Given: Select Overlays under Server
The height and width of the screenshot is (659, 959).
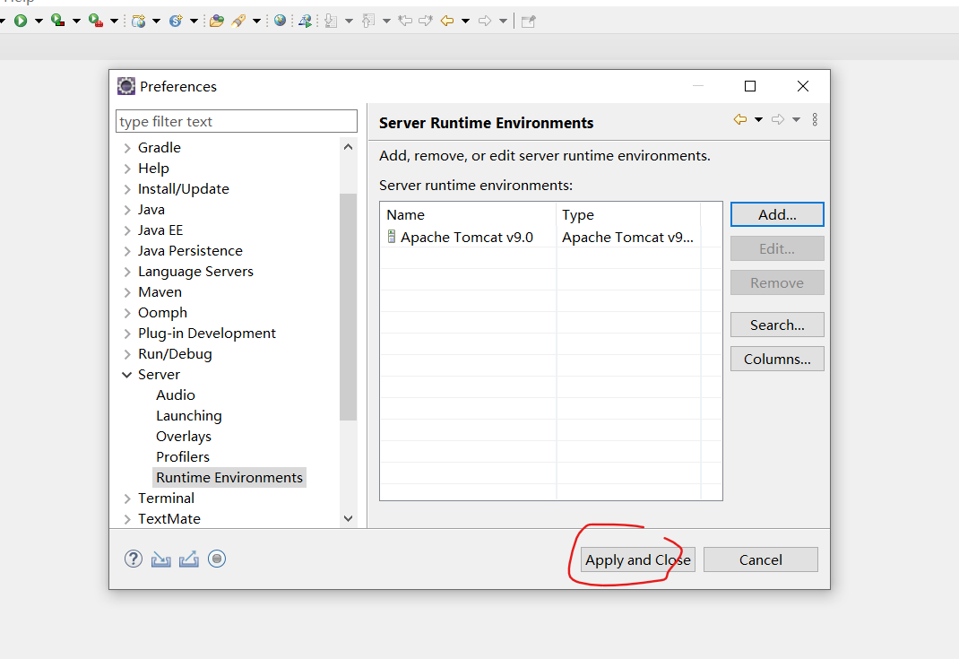Looking at the screenshot, I should [x=184, y=437].
